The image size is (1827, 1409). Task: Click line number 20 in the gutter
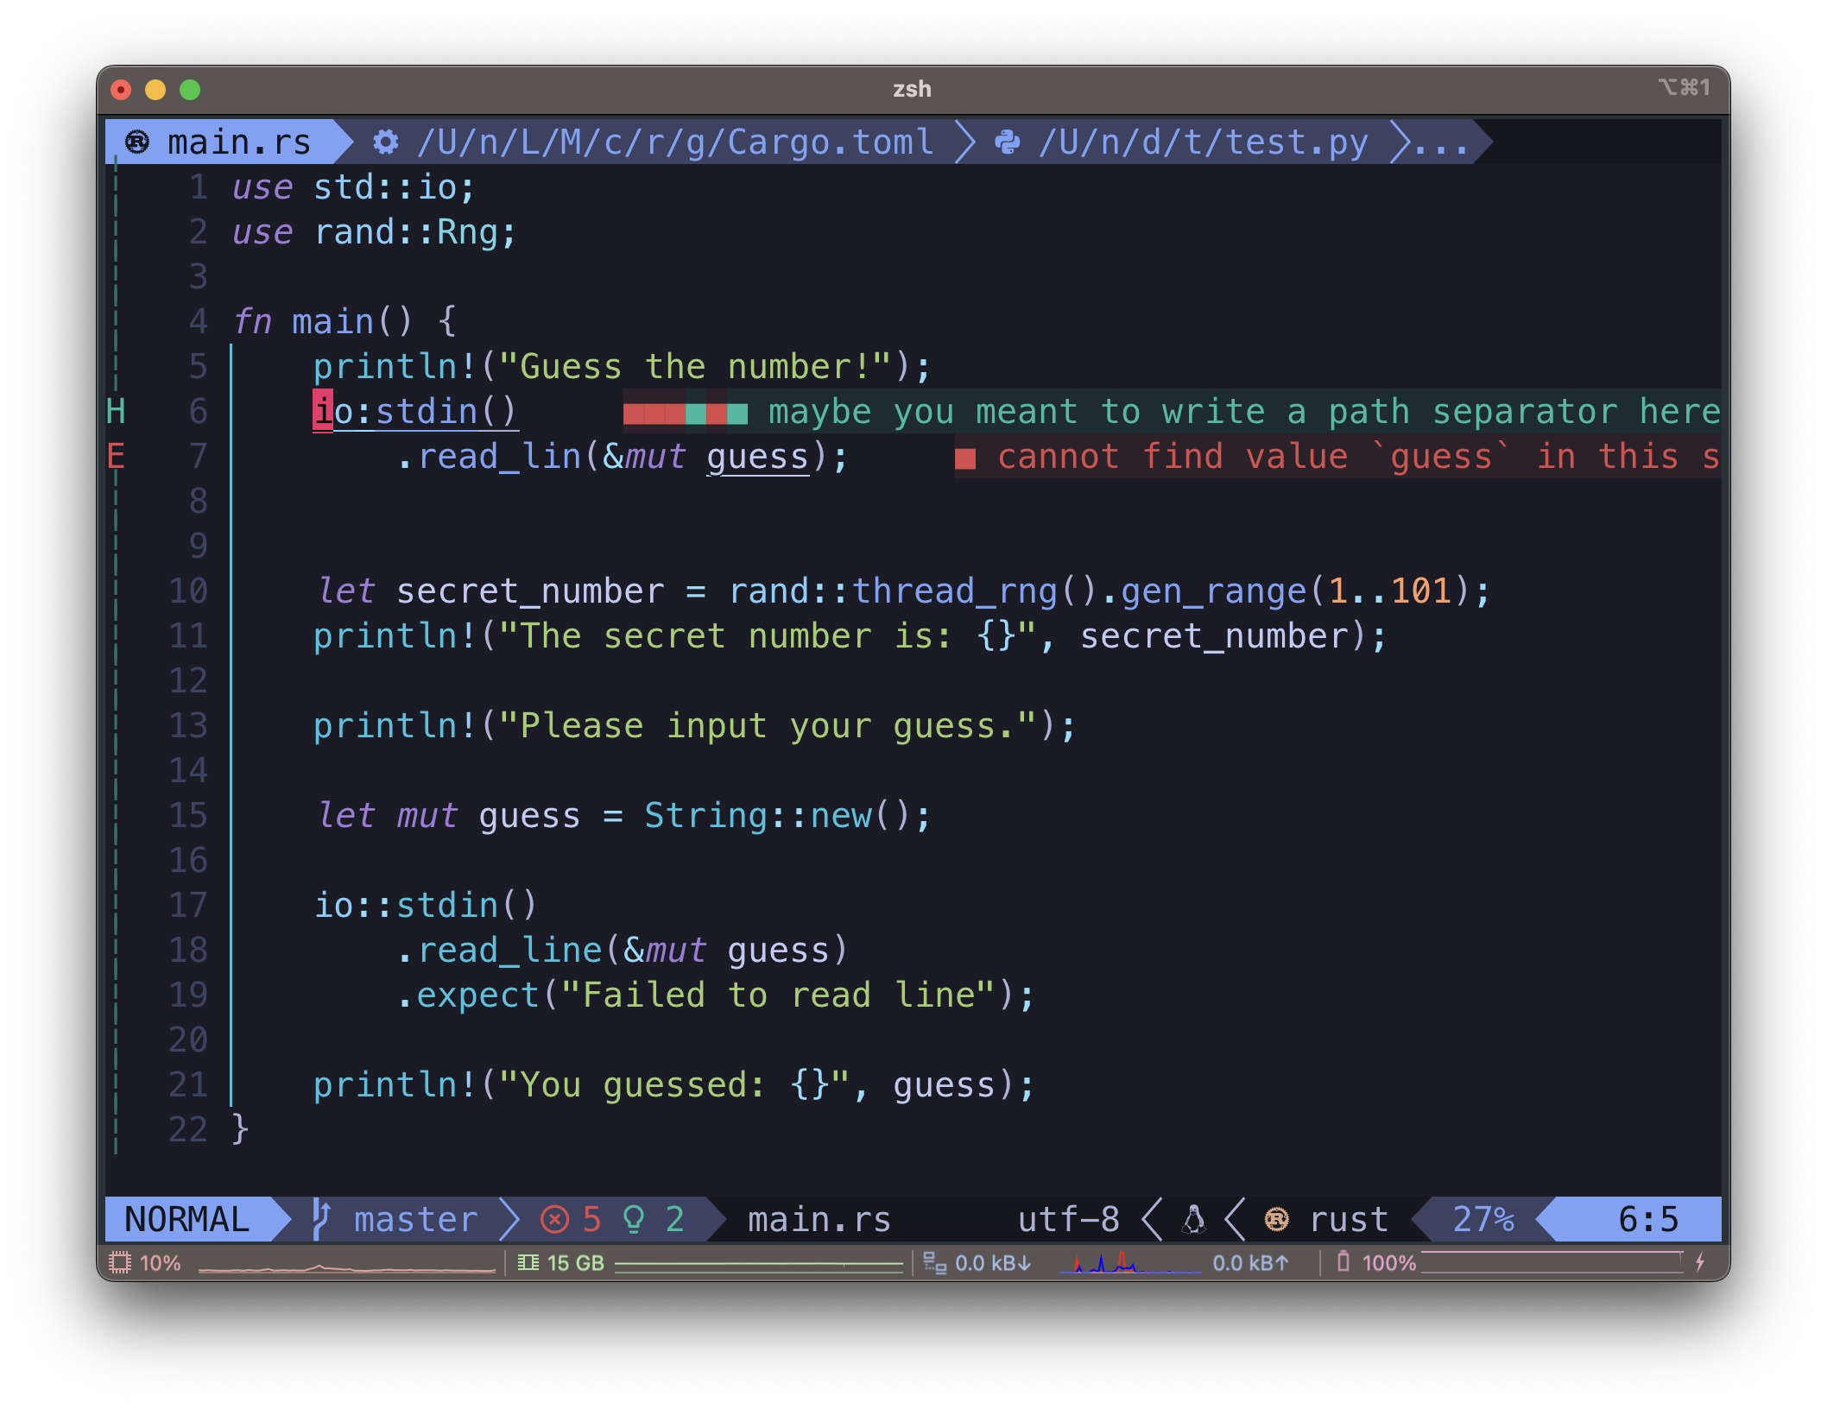tap(188, 1039)
